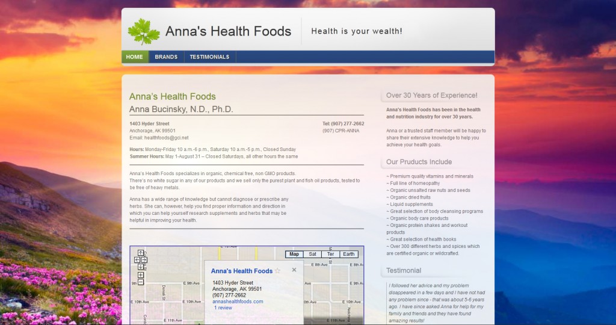
Task: Click Organic body care products item
Action: (417, 218)
